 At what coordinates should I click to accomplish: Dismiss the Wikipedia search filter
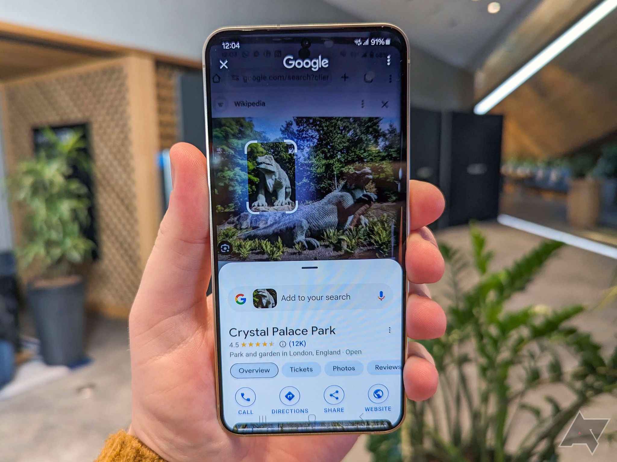point(381,104)
